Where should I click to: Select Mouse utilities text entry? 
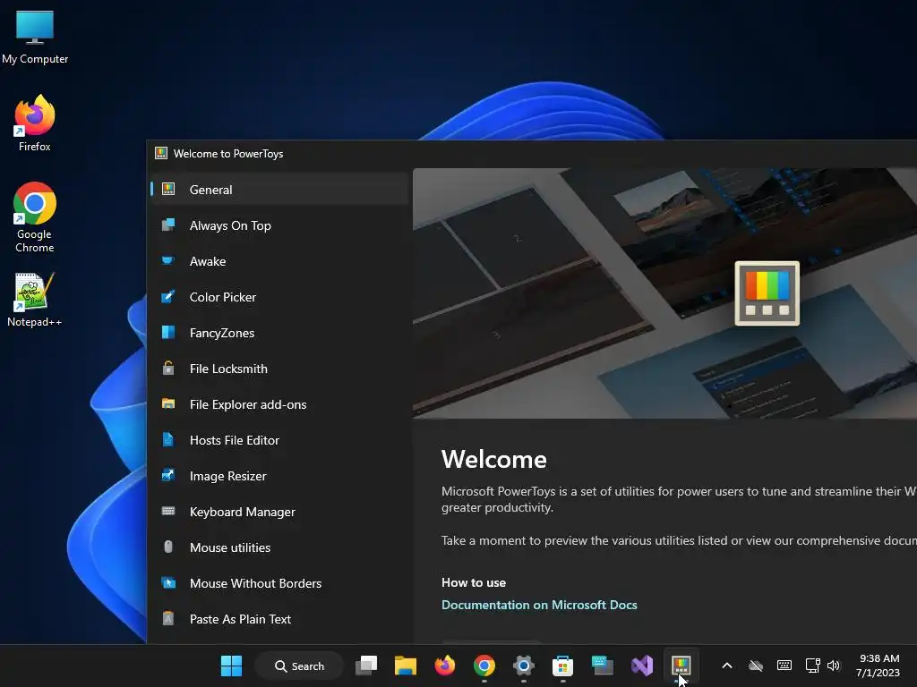click(x=230, y=547)
